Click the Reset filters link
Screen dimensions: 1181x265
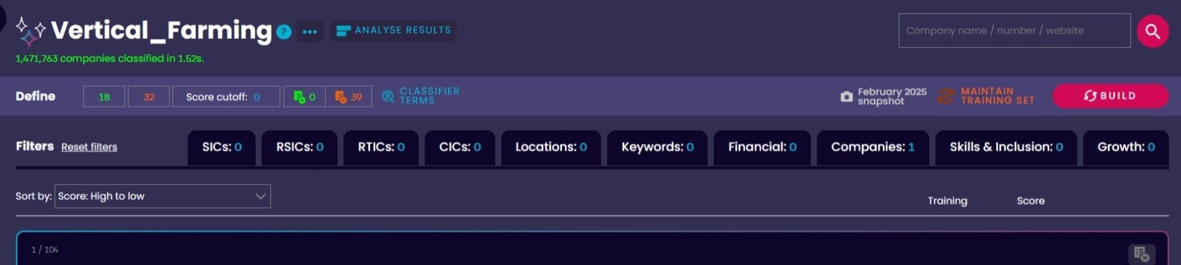[x=89, y=147]
